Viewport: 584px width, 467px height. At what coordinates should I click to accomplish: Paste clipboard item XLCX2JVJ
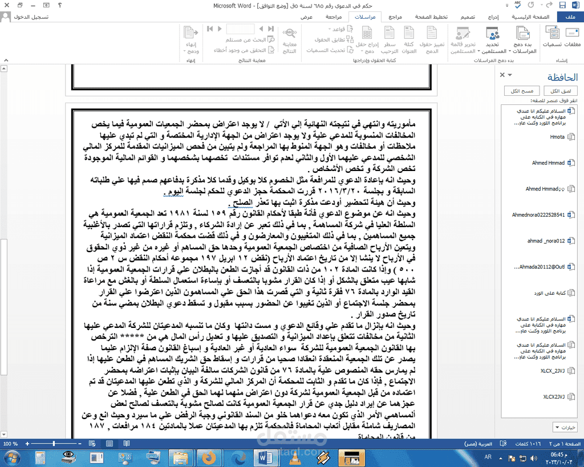click(x=539, y=397)
